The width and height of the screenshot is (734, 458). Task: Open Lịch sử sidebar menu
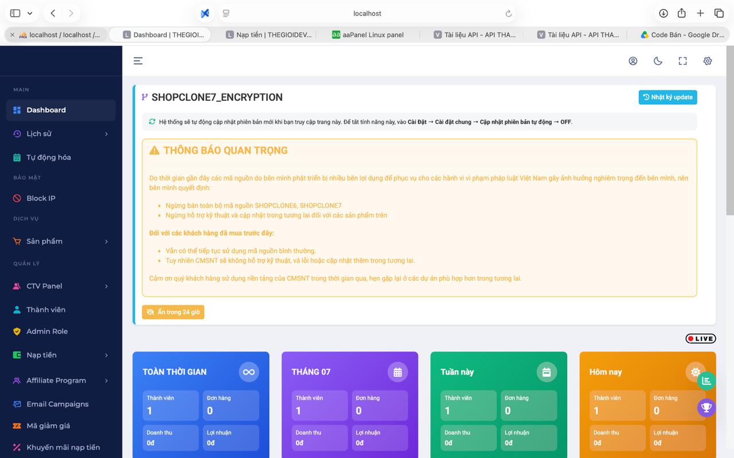(61, 133)
